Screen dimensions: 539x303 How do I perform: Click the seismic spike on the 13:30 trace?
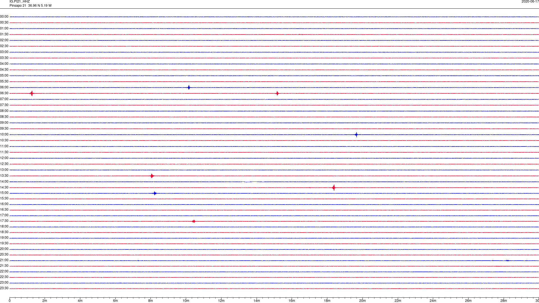coord(152,176)
